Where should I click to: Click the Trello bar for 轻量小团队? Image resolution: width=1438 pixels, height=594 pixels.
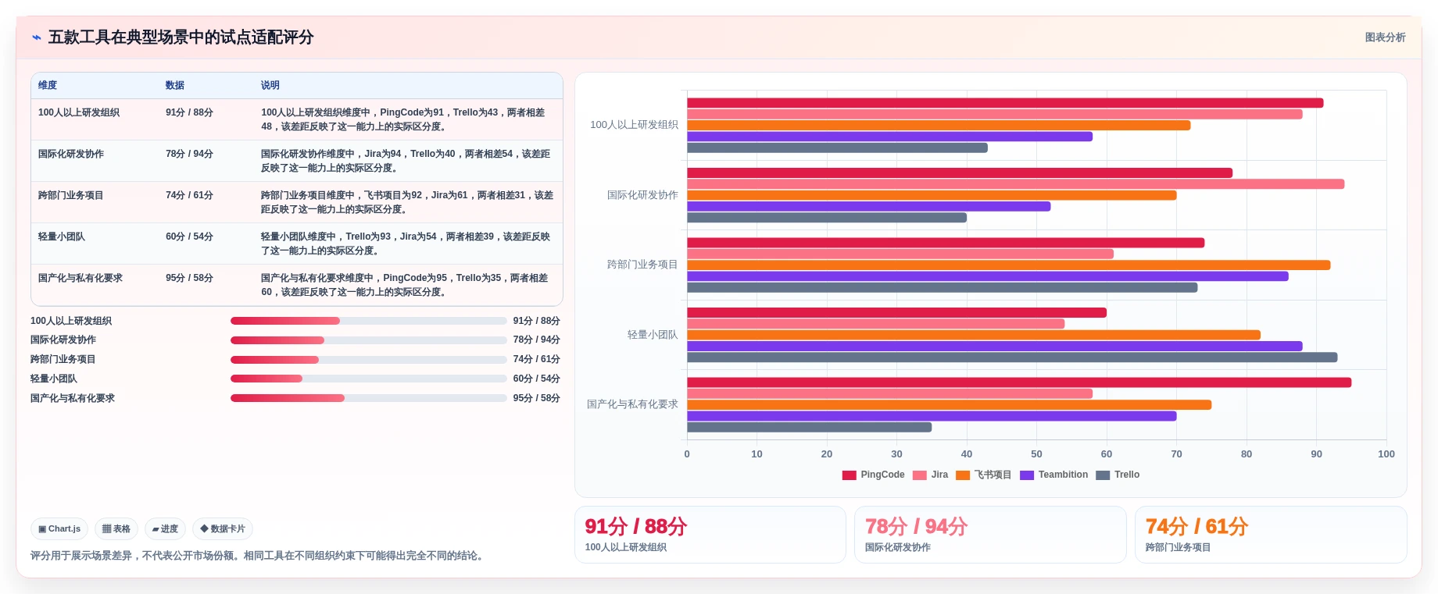pyautogui.click(x=1012, y=357)
